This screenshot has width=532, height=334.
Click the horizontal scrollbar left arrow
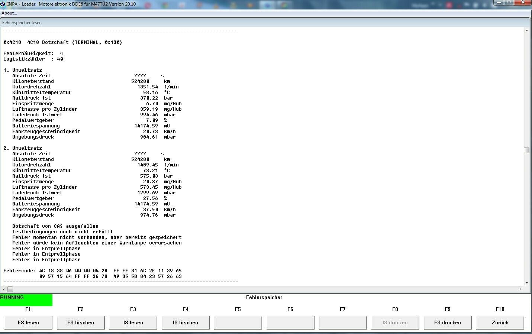click(4, 289)
